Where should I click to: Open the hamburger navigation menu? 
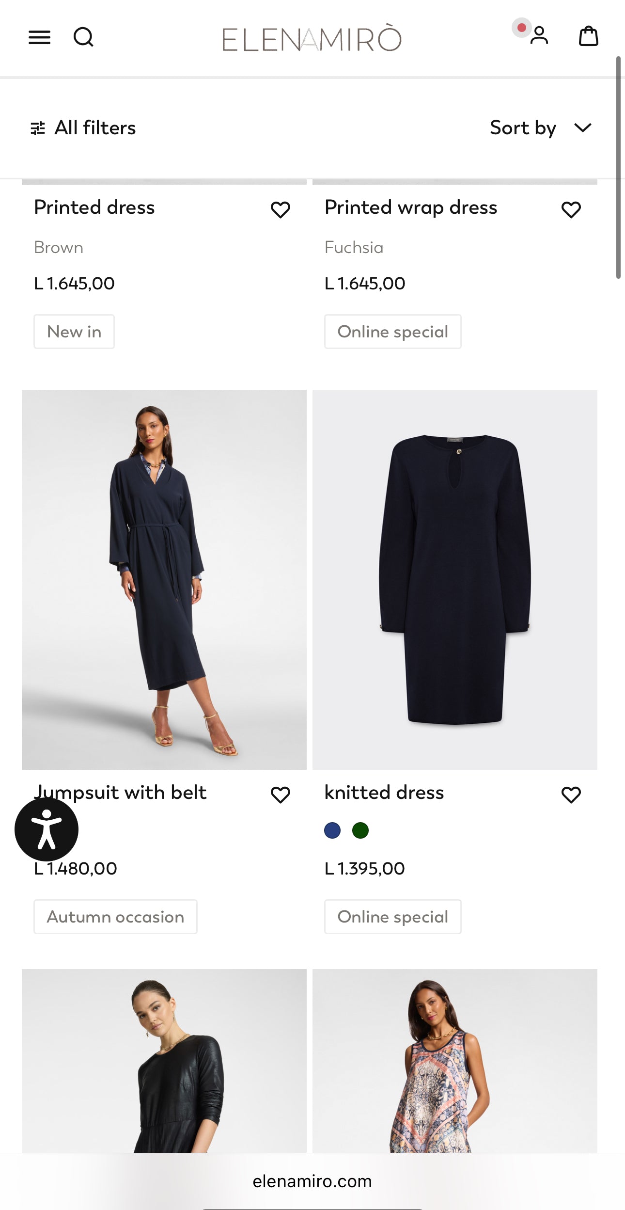[39, 37]
